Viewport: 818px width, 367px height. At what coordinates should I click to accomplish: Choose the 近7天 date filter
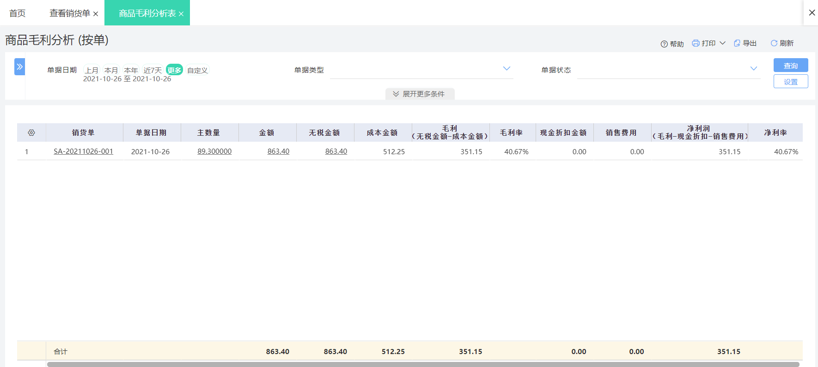point(153,70)
